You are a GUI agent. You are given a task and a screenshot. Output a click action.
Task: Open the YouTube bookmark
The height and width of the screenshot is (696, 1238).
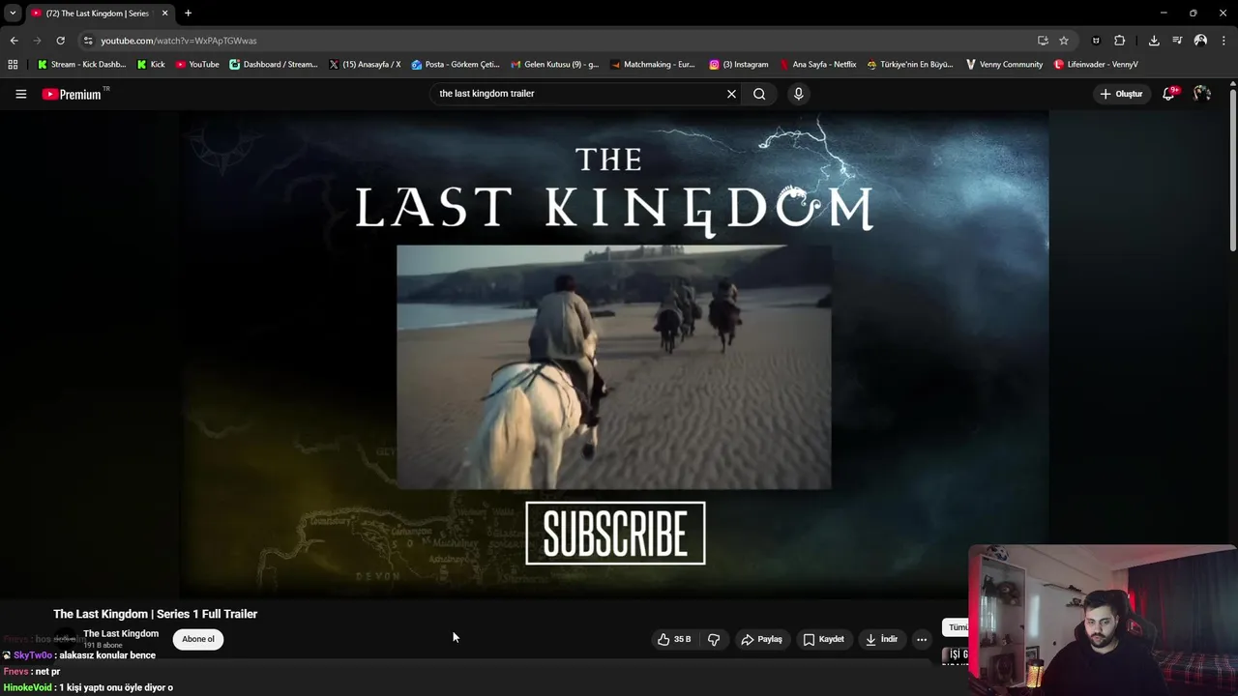(x=197, y=65)
